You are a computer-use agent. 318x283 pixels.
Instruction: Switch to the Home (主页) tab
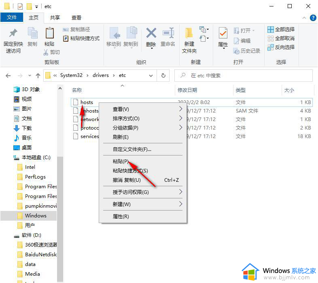point(34,18)
